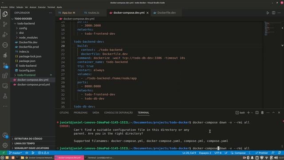Open the Manage gear menu in the activity bar
Screen dimensions: 284x160
click(5, 145)
